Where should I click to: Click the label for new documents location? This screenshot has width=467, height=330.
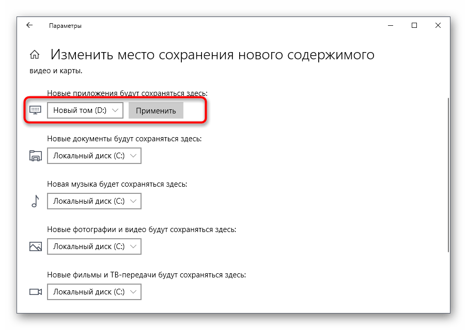click(124, 139)
